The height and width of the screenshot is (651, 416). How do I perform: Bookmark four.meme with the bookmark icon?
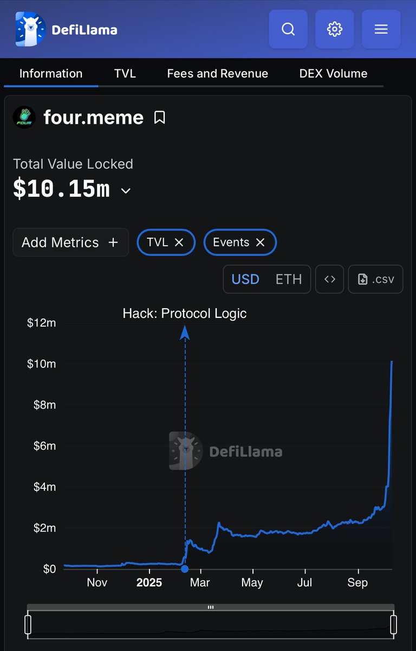coord(159,117)
